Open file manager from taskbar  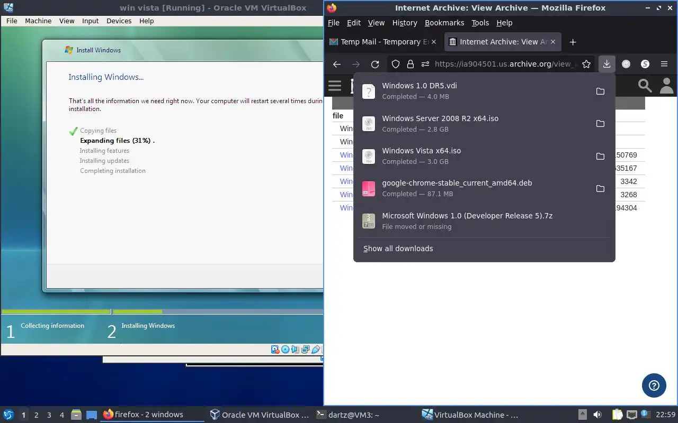(x=76, y=415)
